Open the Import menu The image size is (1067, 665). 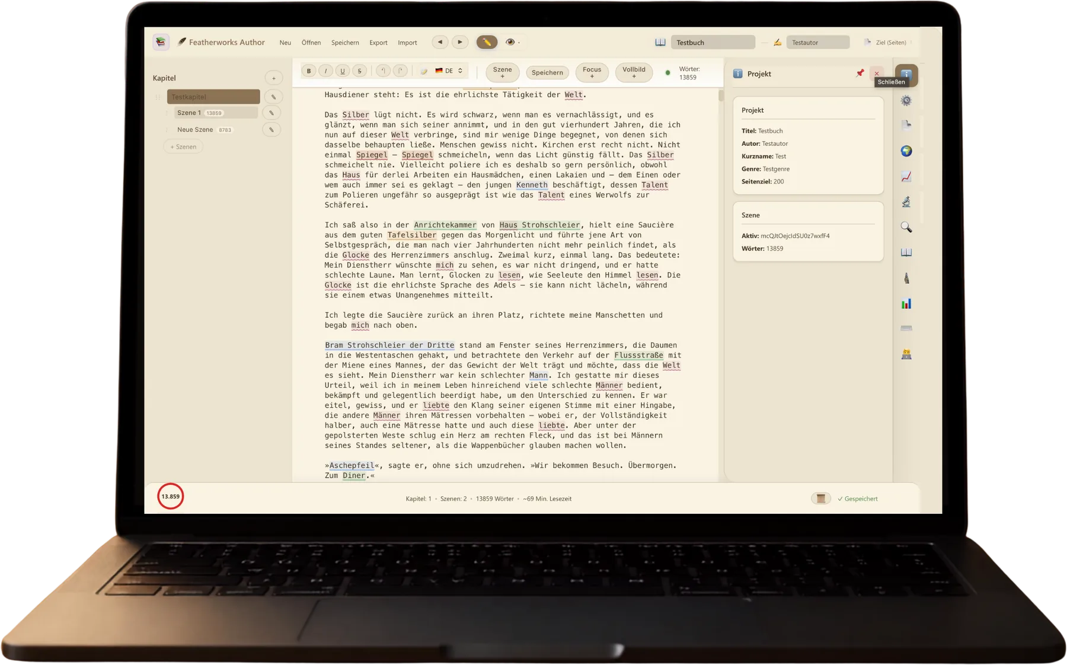[x=407, y=43]
